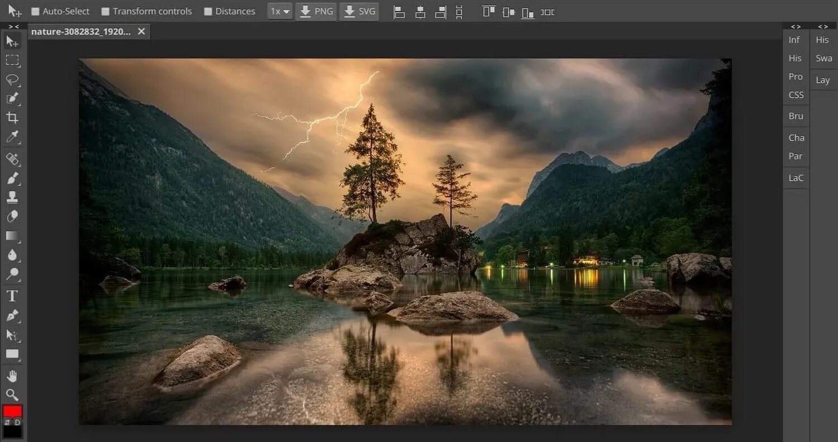Select the Clone Stamp tool
Screen dimensions: 838x442
12,196
